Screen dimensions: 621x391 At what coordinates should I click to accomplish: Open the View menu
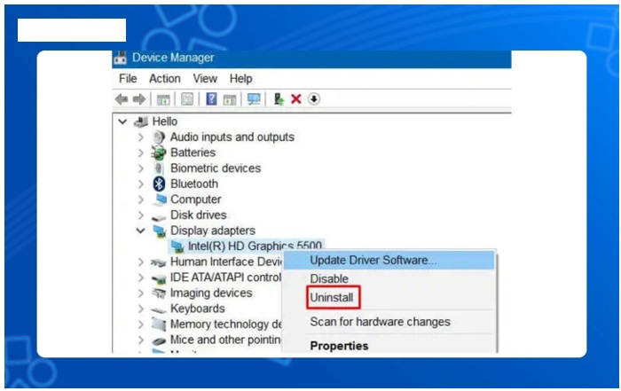(x=205, y=78)
